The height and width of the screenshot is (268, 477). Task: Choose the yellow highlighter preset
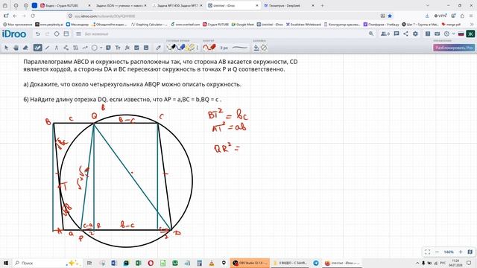tap(191, 48)
